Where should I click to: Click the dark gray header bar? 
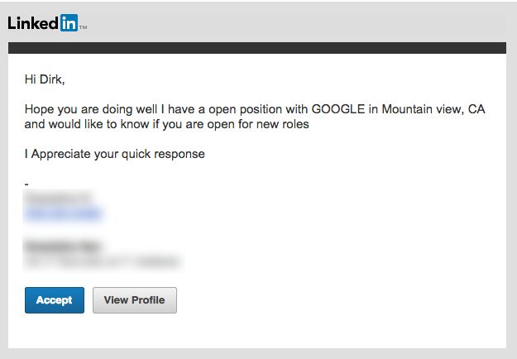point(257,48)
